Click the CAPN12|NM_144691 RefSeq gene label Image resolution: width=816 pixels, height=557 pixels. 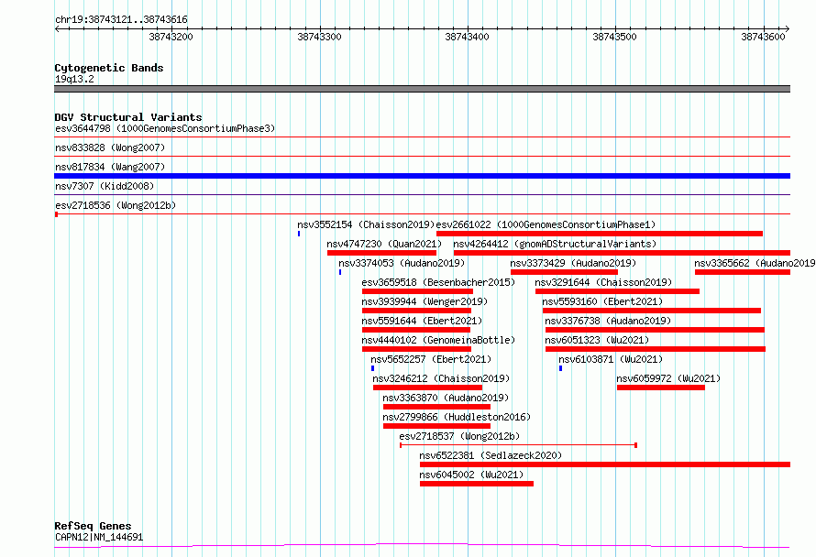(99, 537)
